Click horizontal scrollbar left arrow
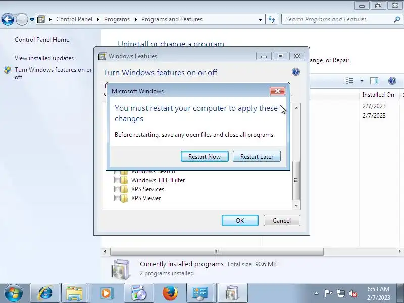The image size is (404, 303). click(105, 251)
